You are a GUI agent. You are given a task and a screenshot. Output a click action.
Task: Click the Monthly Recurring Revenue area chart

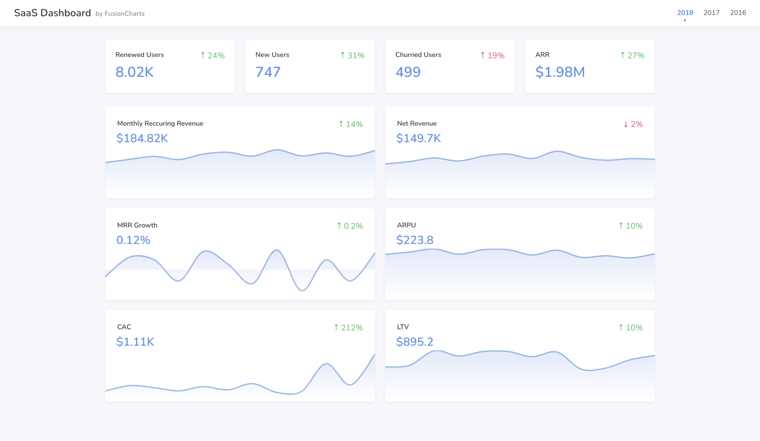tap(240, 173)
